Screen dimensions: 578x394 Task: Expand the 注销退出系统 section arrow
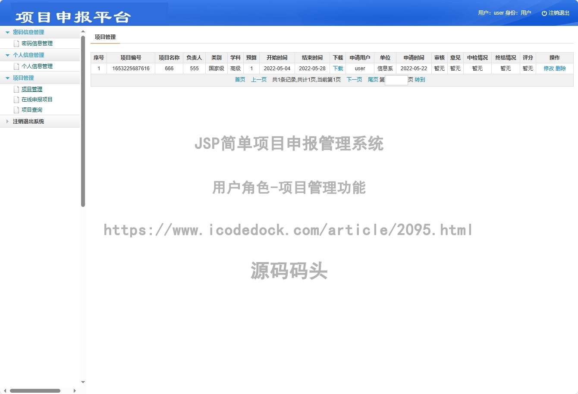[7, 122]
